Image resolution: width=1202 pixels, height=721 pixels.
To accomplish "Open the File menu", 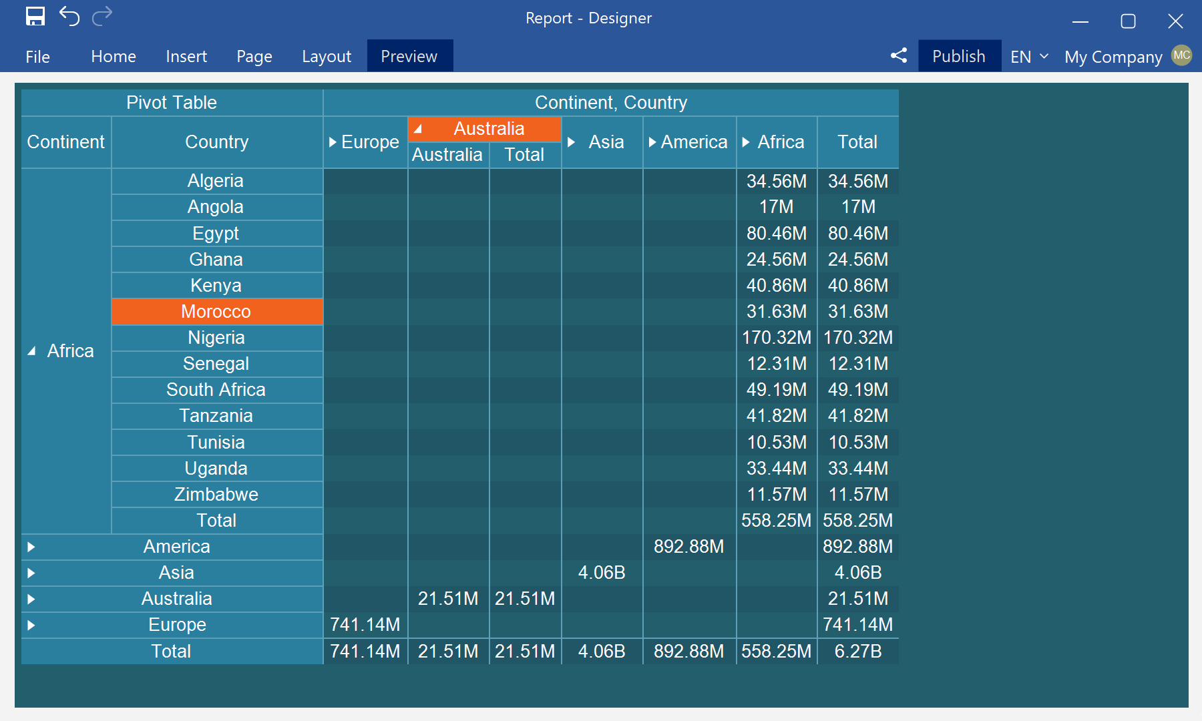I will [38, 56].
